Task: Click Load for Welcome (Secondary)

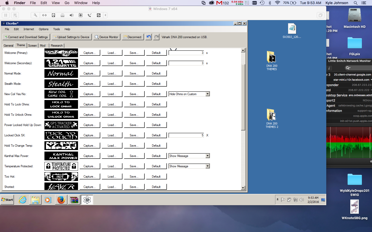Action: click(x=112, y=63)
